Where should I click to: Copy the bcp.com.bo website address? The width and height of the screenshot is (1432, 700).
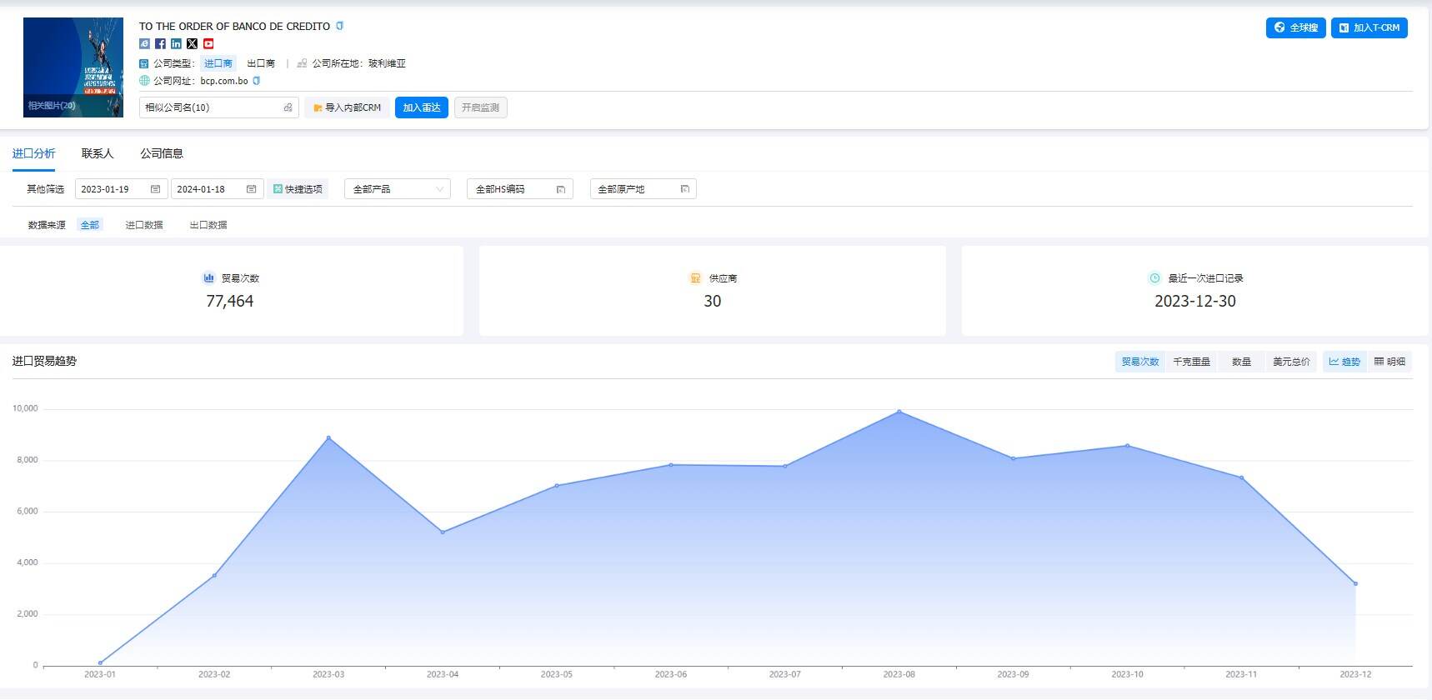tap(256, 81)
